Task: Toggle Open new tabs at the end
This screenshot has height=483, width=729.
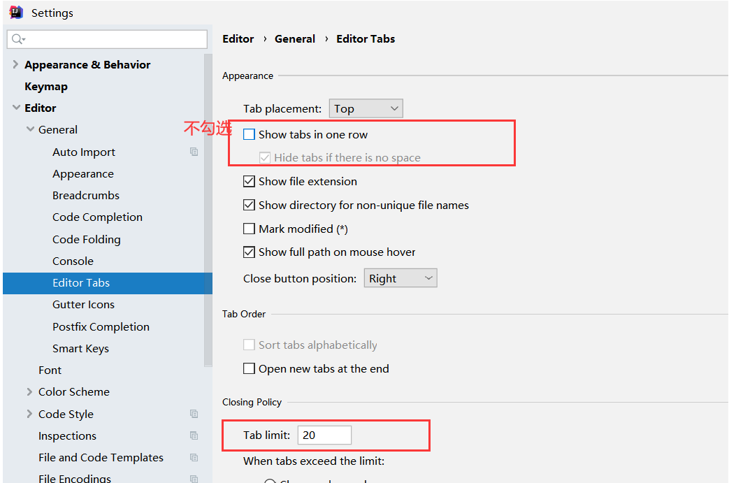Action: coord(250,368)
